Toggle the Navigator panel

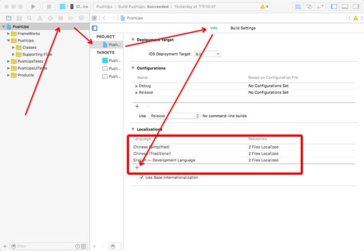click(x=334, y=7)
